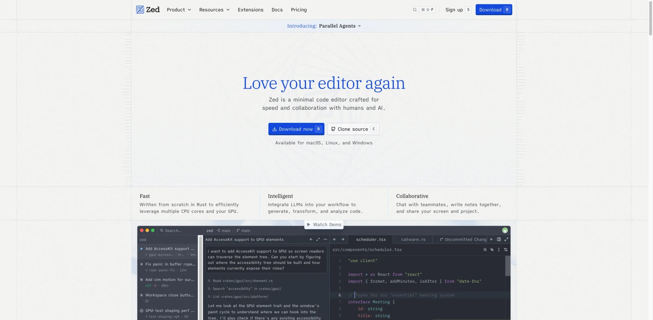Click the GitHub icon on Clone source

[333, 129]
